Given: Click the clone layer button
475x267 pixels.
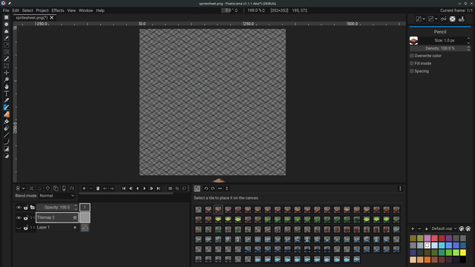Looking at the screenshot, I should point(56,188).
